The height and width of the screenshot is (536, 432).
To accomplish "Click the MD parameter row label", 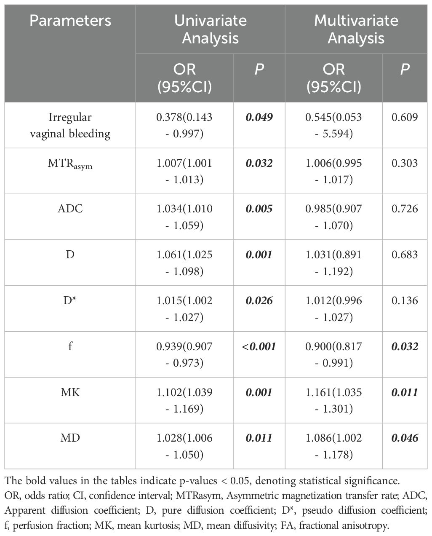I will pyautogui.click(x=70, y=438).
